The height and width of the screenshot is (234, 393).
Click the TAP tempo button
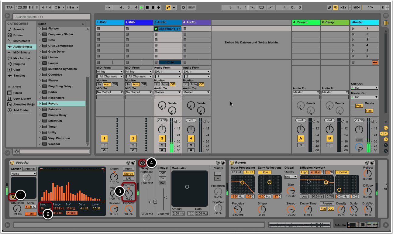[10, 7]
